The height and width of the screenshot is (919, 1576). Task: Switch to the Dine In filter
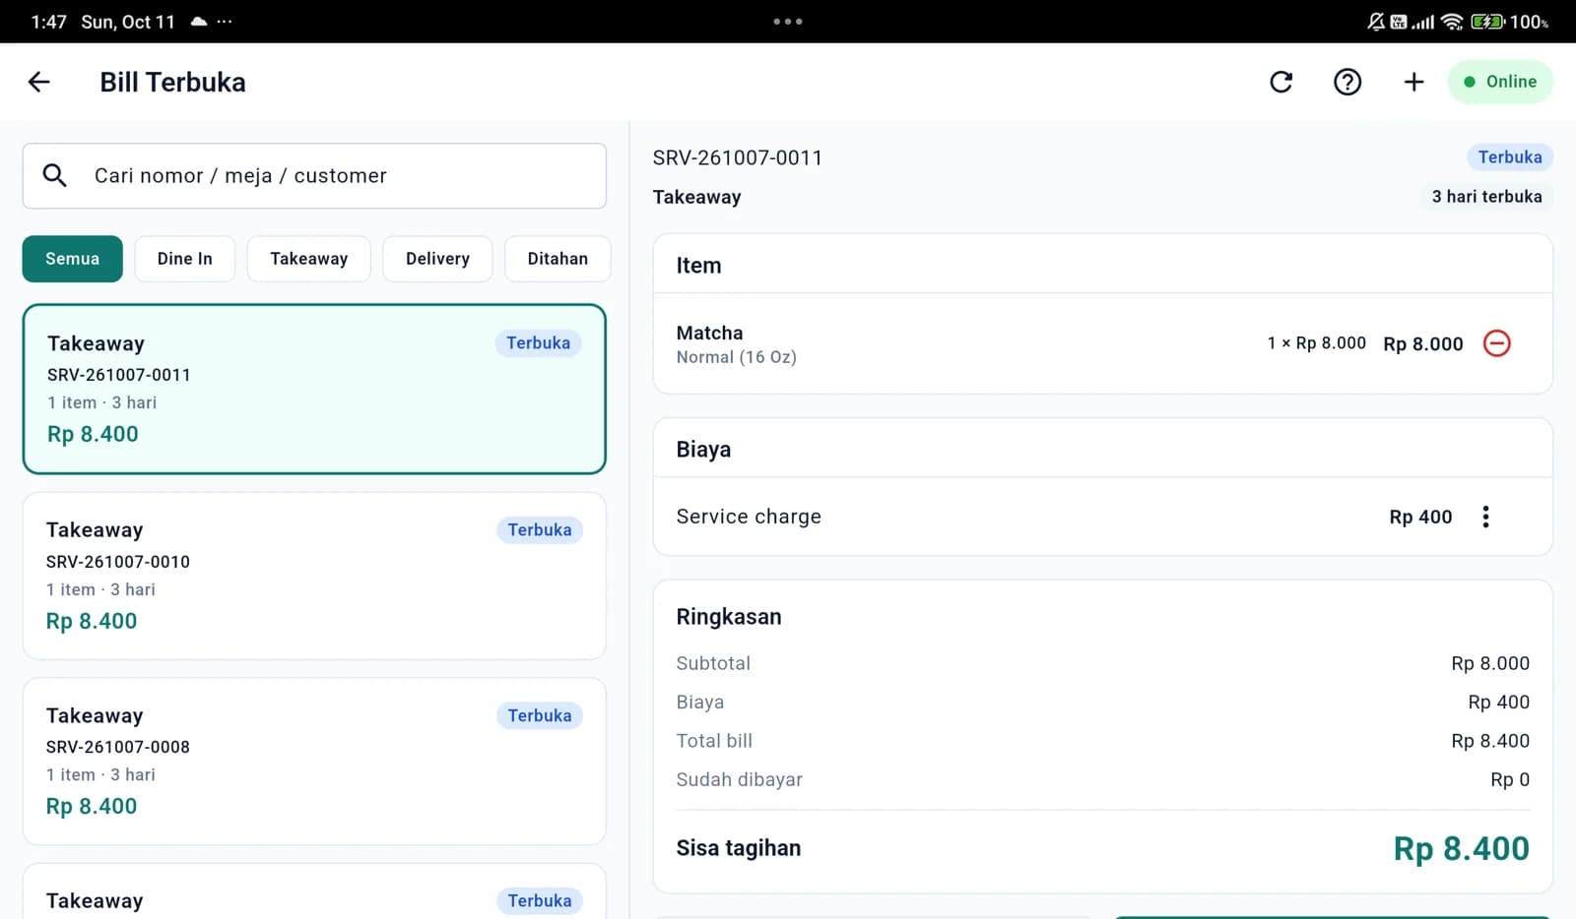(x=185, y=259)
